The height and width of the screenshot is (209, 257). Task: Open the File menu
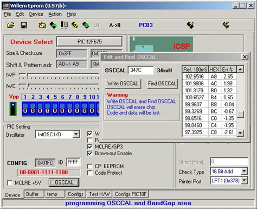click(x=8, y=14)
